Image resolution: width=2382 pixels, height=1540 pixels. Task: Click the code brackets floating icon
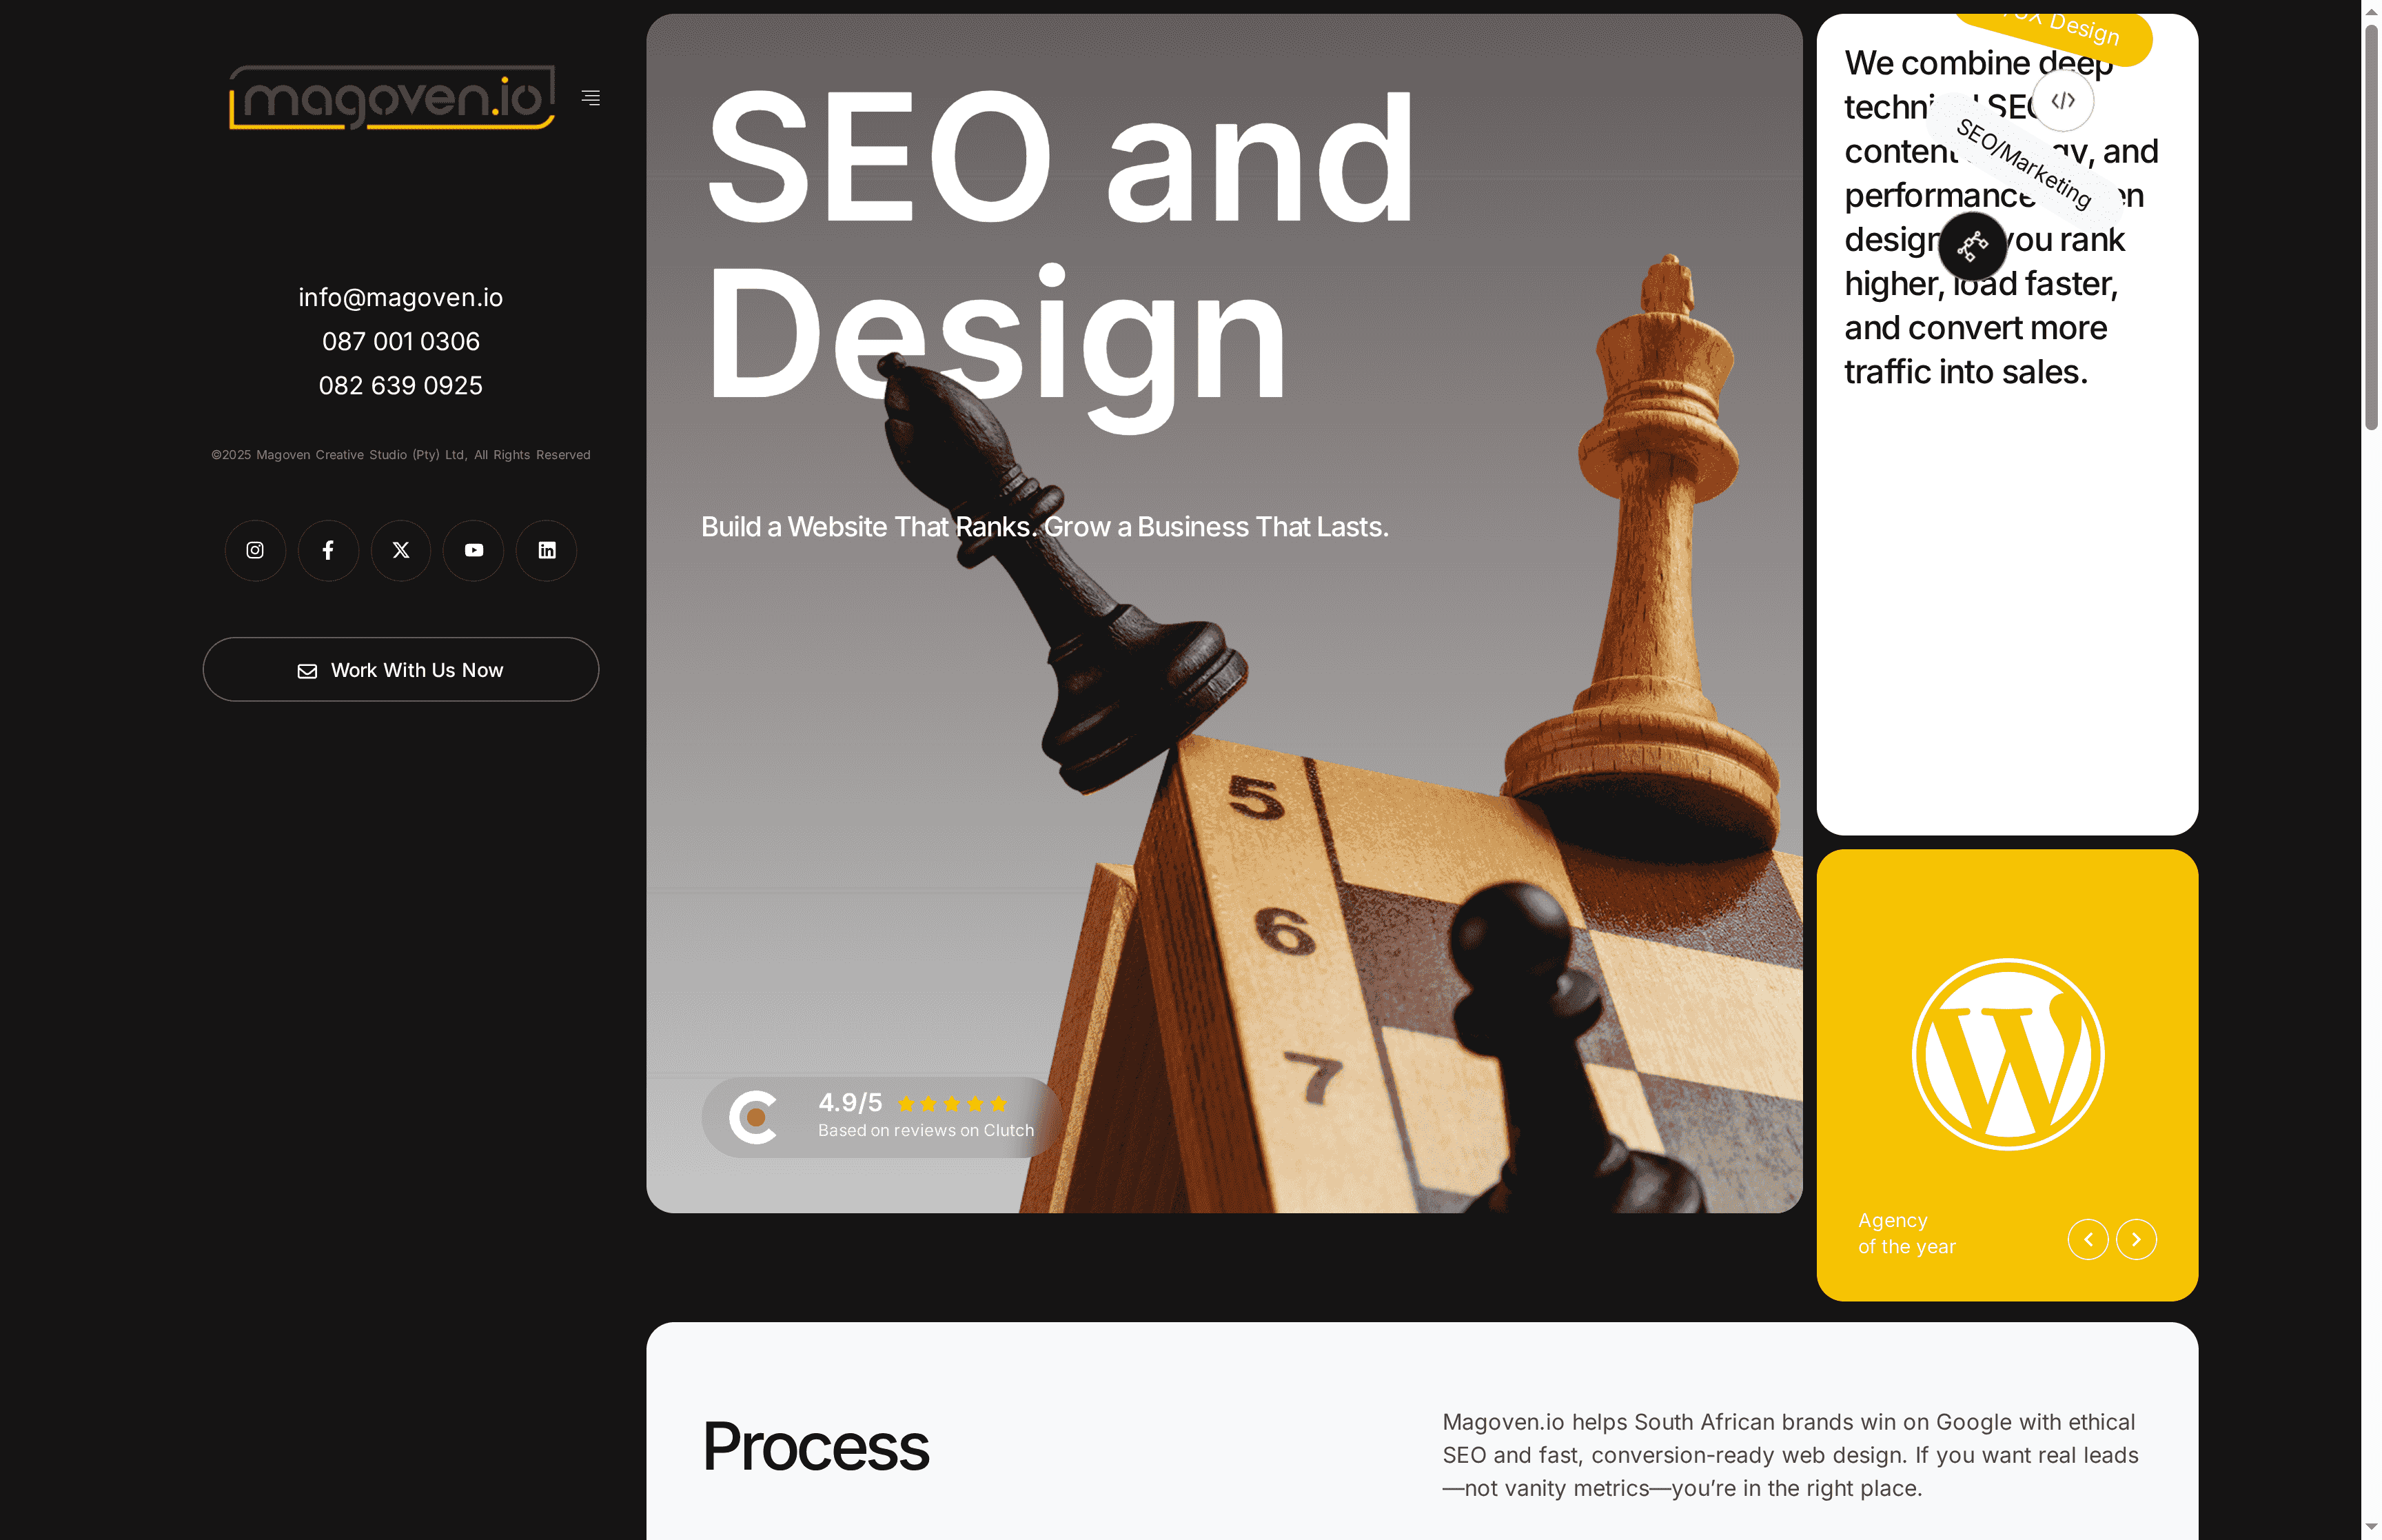click(2063, 100)
